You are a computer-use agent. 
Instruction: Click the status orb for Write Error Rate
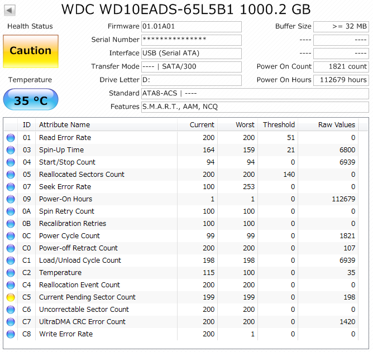coord(11,334)
